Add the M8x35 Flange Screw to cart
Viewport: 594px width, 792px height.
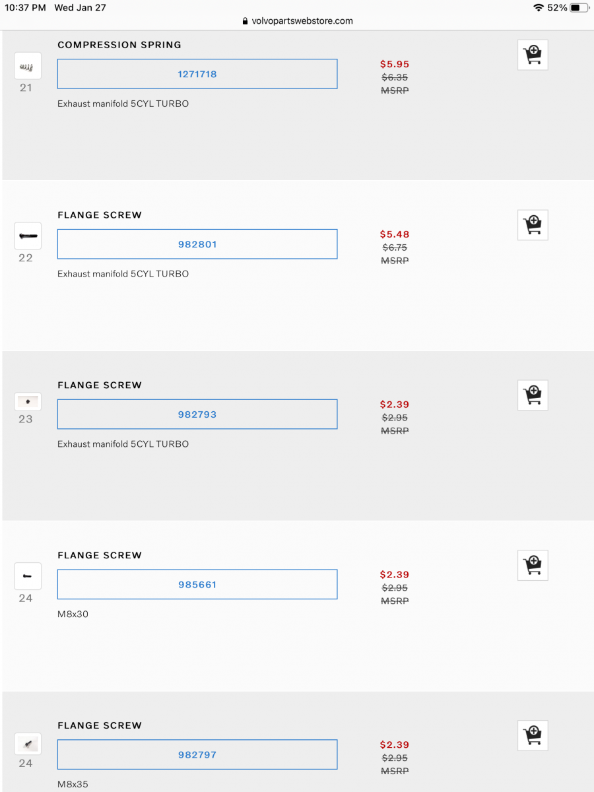(533, 735)
